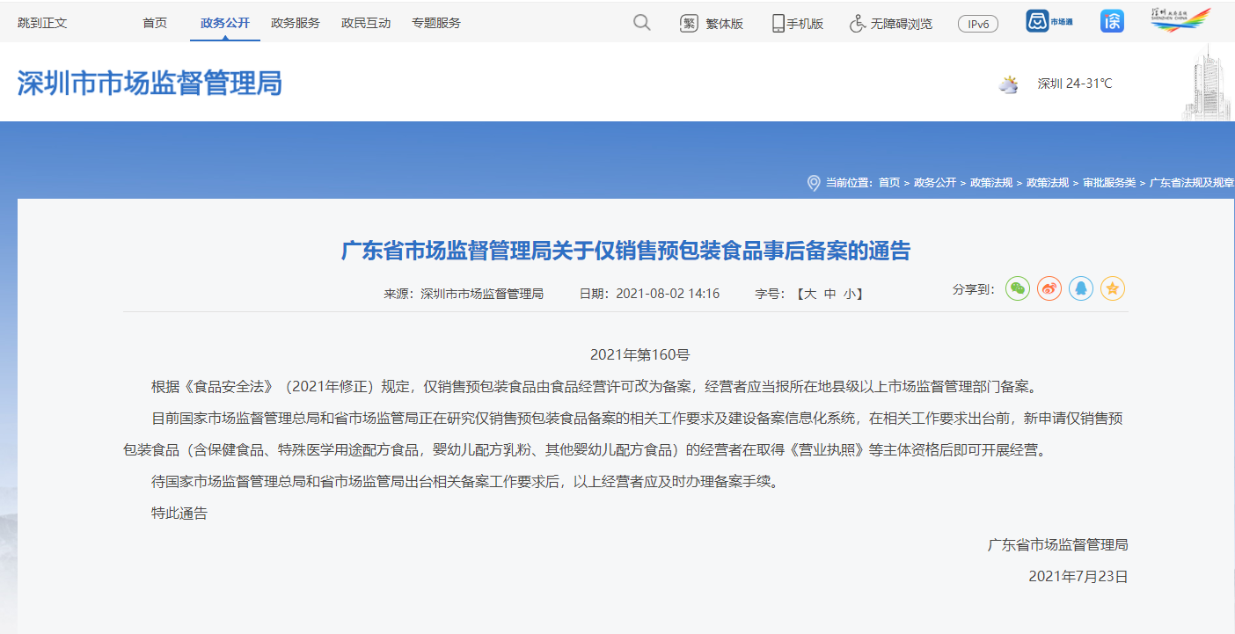Share the page via QQ
Image resolution: width=1235 pixels, height=634 pixels.
point(1080,288)
